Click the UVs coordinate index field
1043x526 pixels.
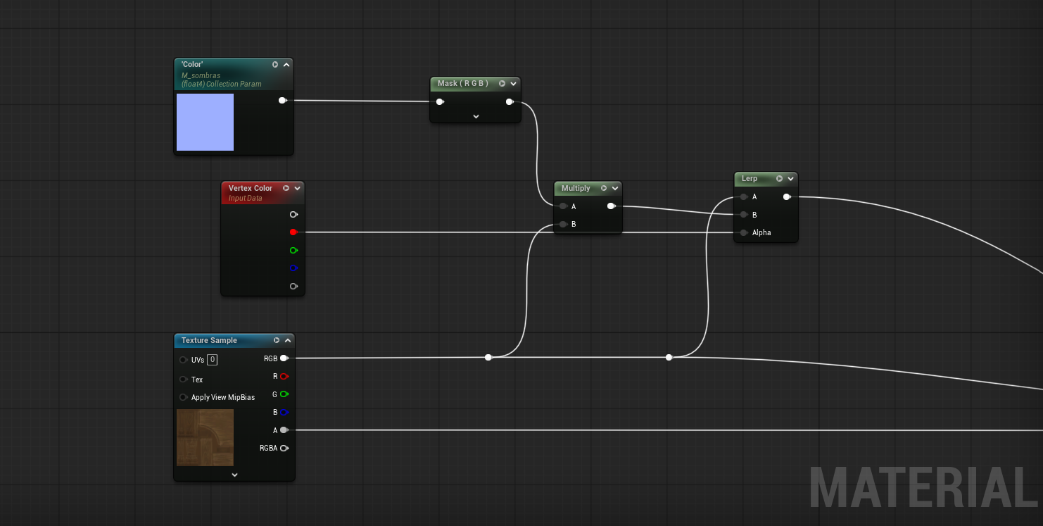(x=213, y=360)
